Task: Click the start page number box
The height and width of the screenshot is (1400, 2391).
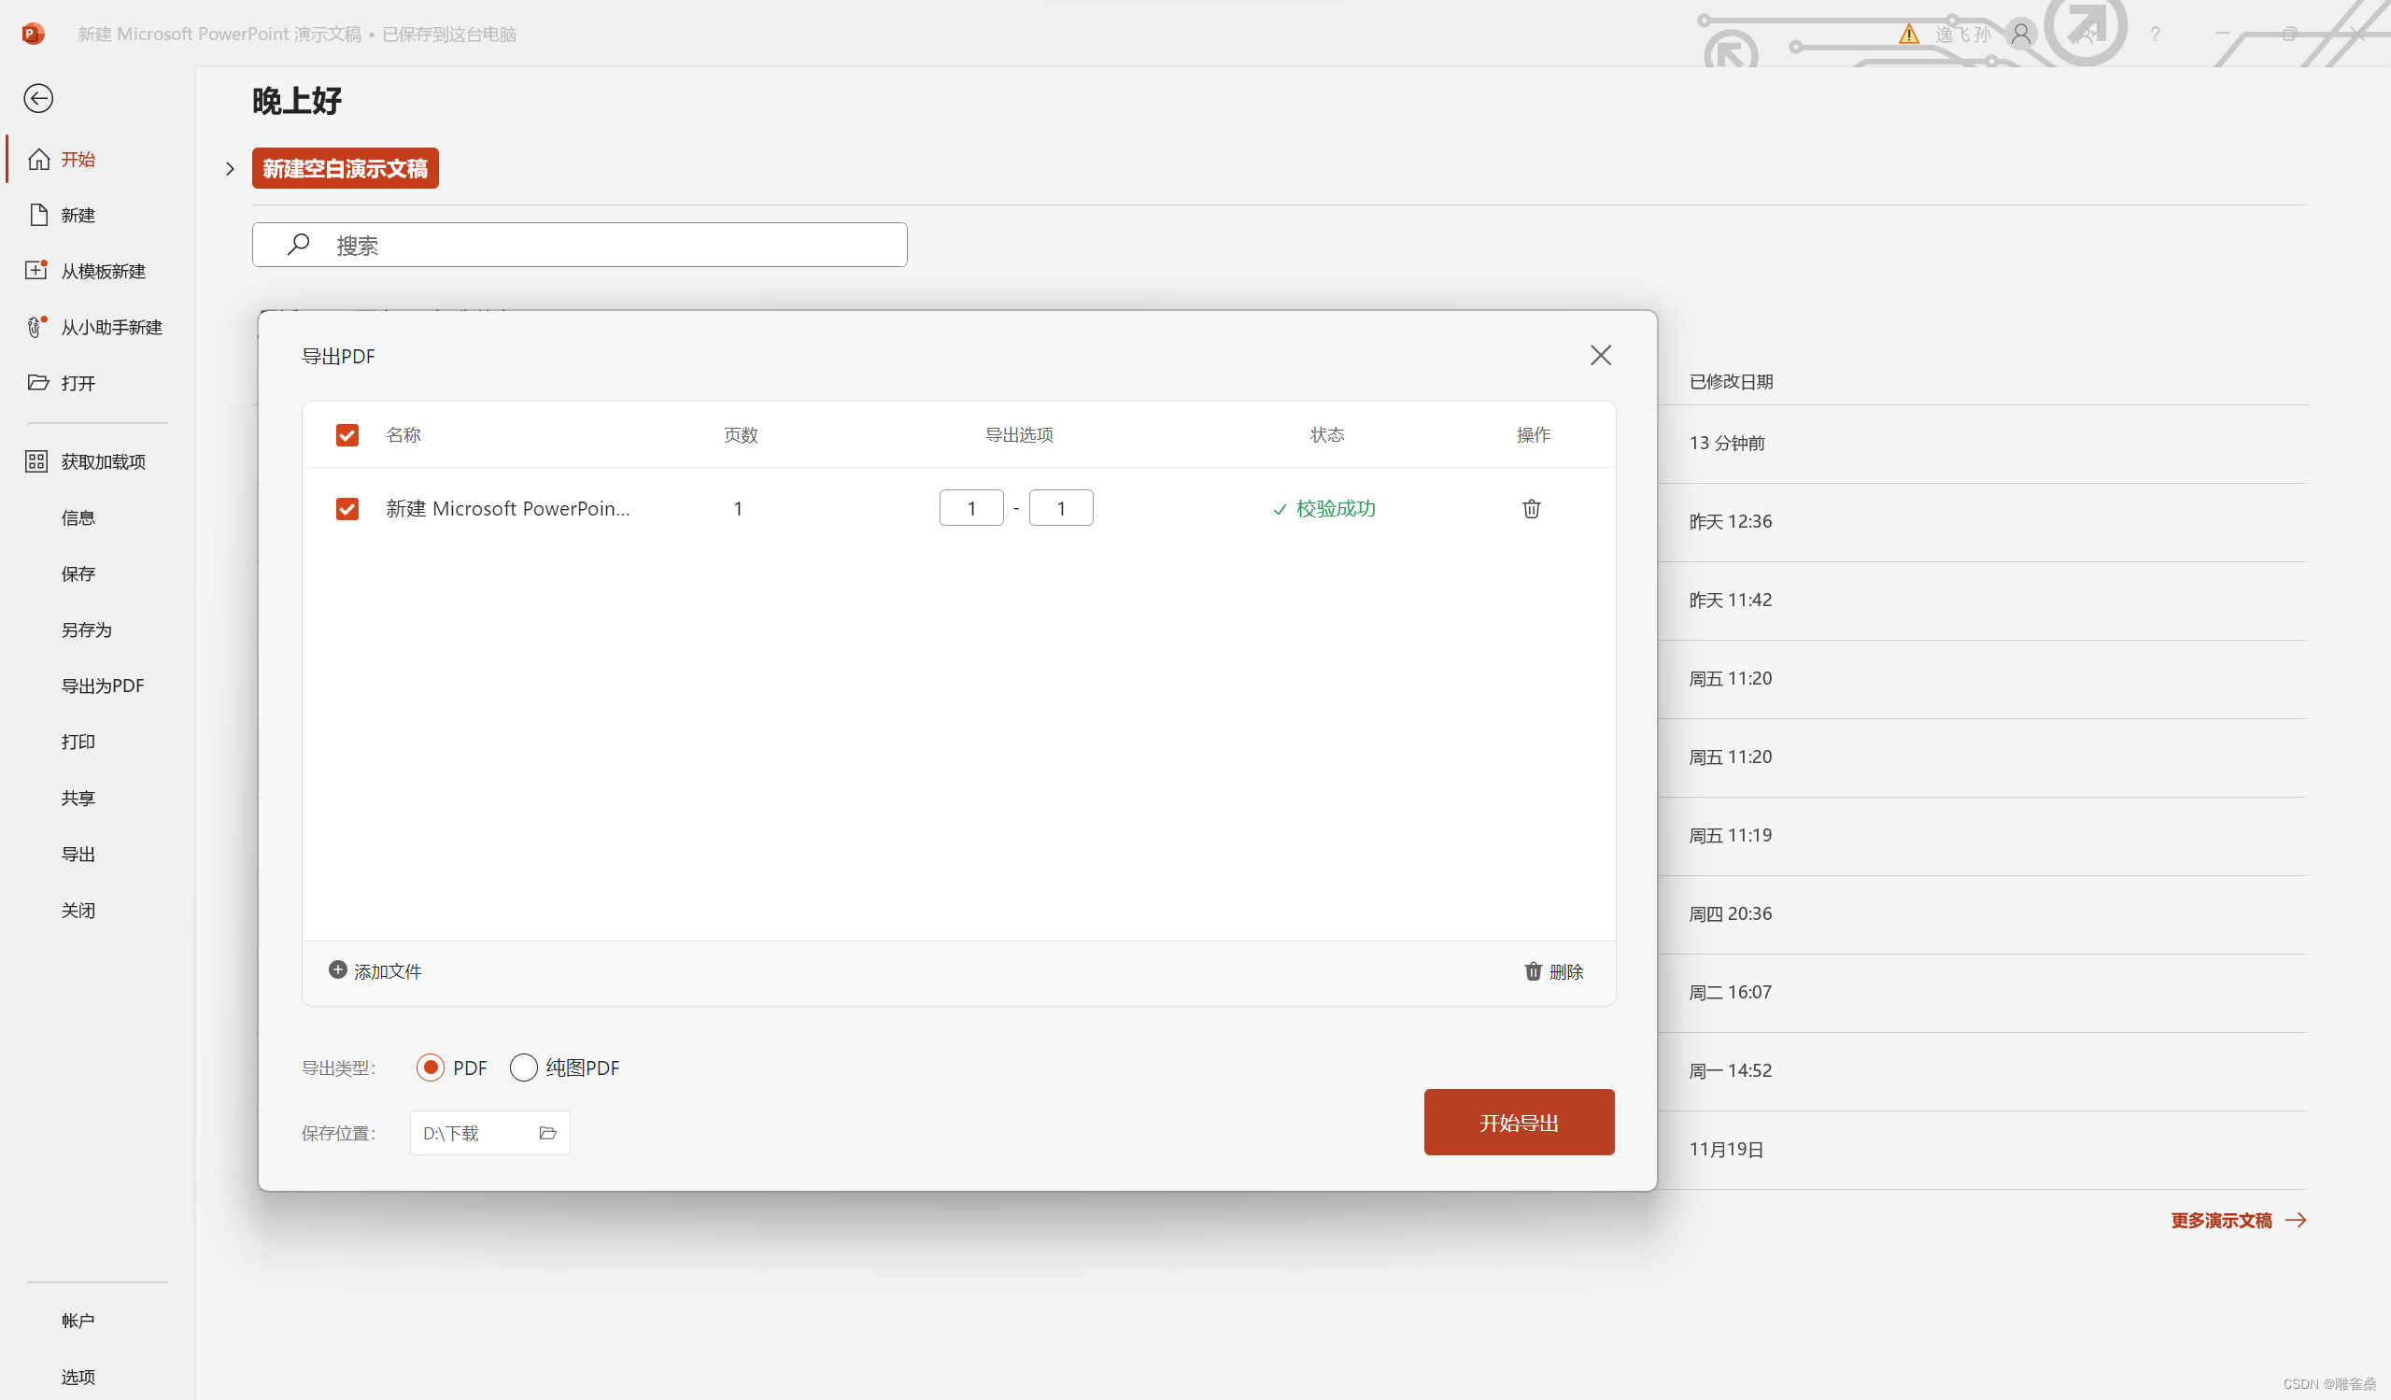Action: coord(970,508)
